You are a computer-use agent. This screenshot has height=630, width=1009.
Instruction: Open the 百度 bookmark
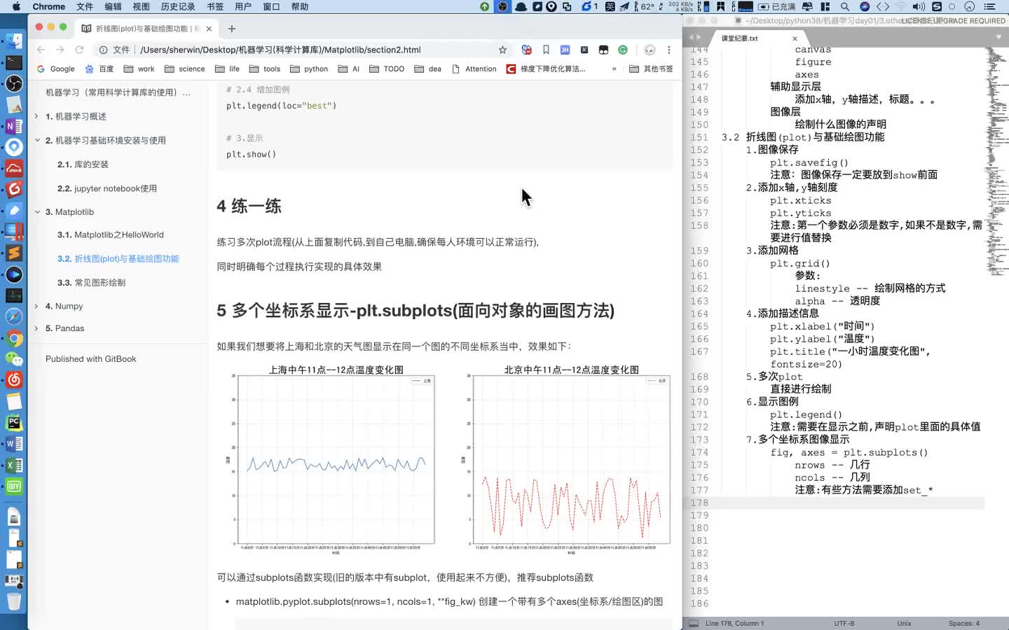99,69
